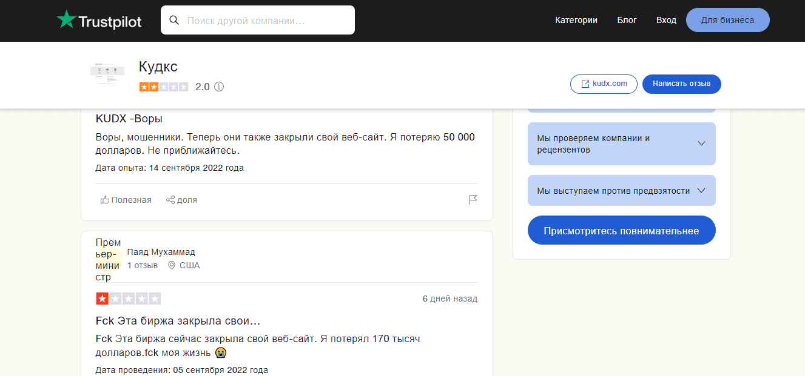Open the Блог menu item
This screenshot has width=805, height=376.
pyautogui.click(x=627, y=20)
